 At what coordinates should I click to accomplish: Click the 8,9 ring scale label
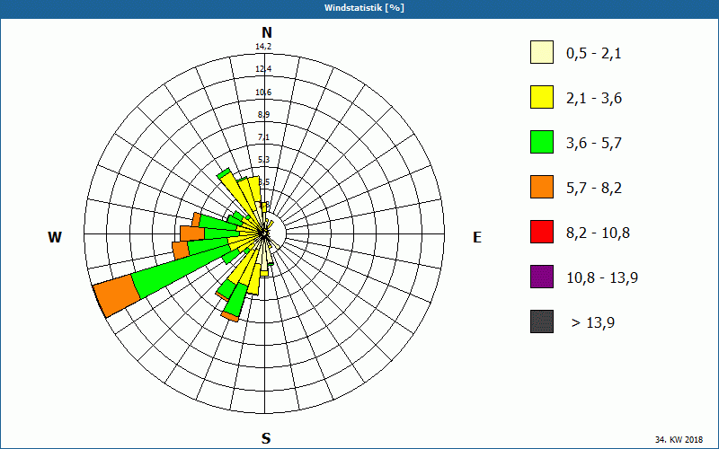(263, 115)
